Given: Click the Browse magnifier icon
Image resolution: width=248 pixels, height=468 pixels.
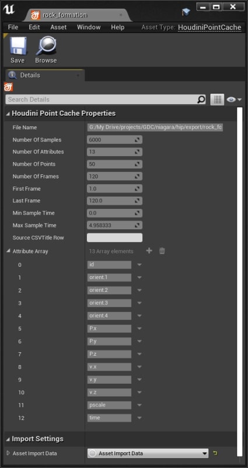Looking at the screenshot, I should tap(46, 46).
